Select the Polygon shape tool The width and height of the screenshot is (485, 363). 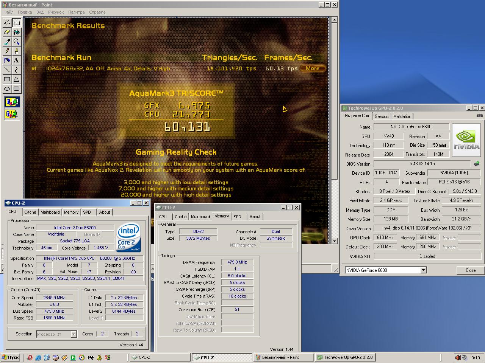click(17, 79)
